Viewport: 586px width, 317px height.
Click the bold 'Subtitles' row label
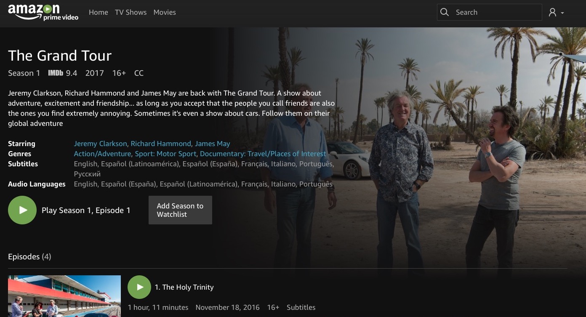tap(23, 164)
